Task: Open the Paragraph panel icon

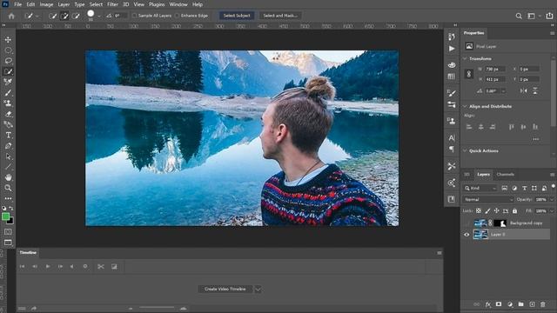Action: click(452, 149)
